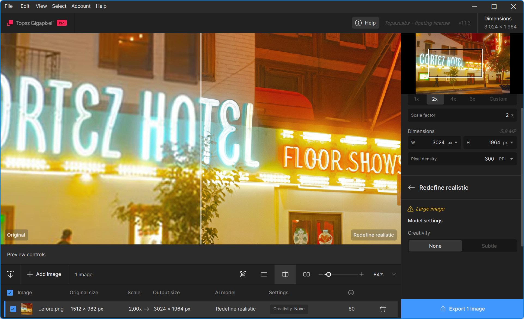Screen dimensions: 524x319
Task: Click the Add image button
Action: pyautogui.click(x=44, y=274)
